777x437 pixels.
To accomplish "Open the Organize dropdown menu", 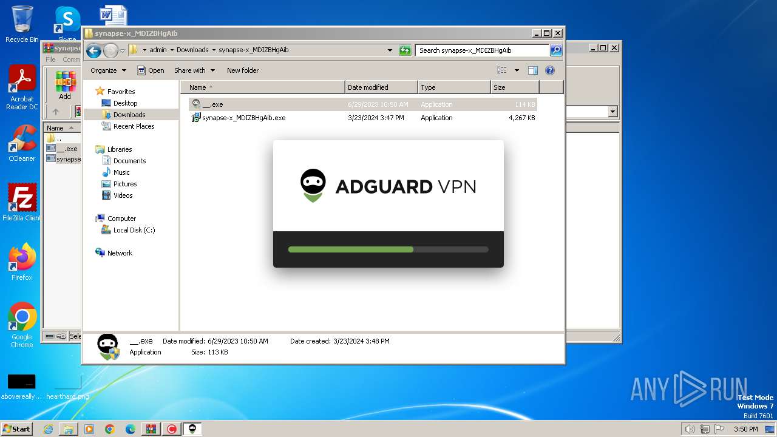I will 108,70.
